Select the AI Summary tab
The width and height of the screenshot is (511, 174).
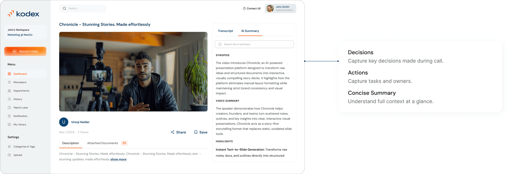(x=250, y=31)
